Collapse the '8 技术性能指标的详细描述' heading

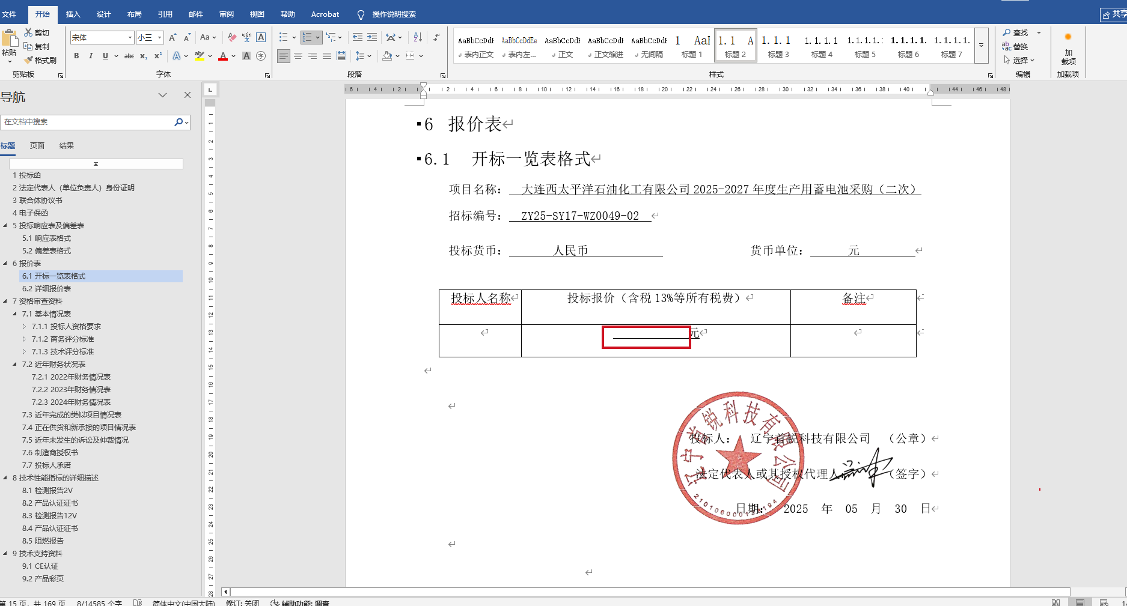pyautogui.click(x=5, y=478)
